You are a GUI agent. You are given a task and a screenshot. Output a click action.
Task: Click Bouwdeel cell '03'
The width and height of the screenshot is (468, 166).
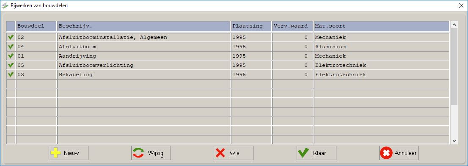[36, 75]
